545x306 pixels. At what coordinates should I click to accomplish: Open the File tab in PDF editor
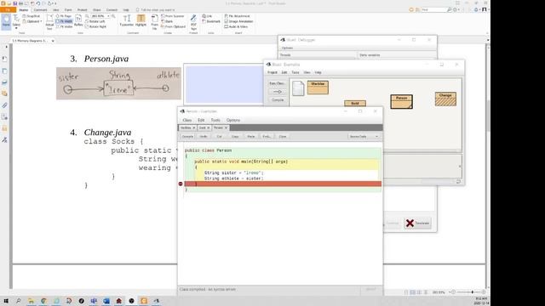click(8, 9)
